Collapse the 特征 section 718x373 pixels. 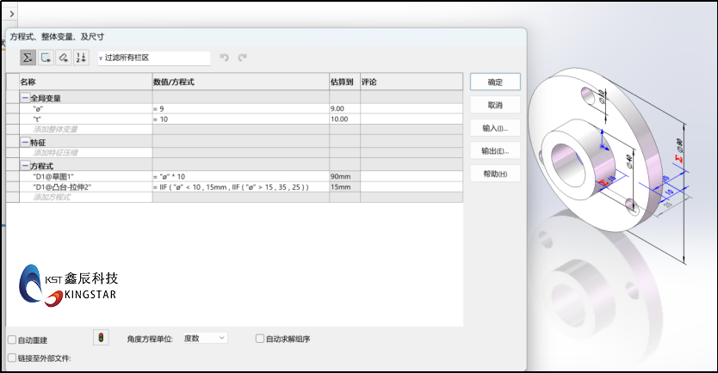tap(12, 142)
